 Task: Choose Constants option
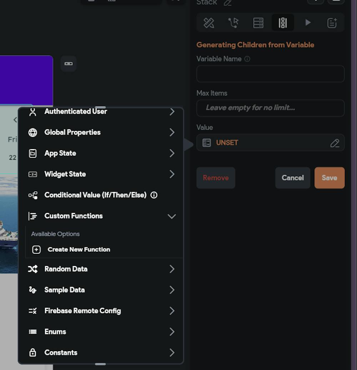[101, 353]
